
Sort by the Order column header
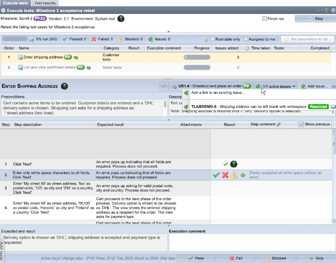point(9,48)
